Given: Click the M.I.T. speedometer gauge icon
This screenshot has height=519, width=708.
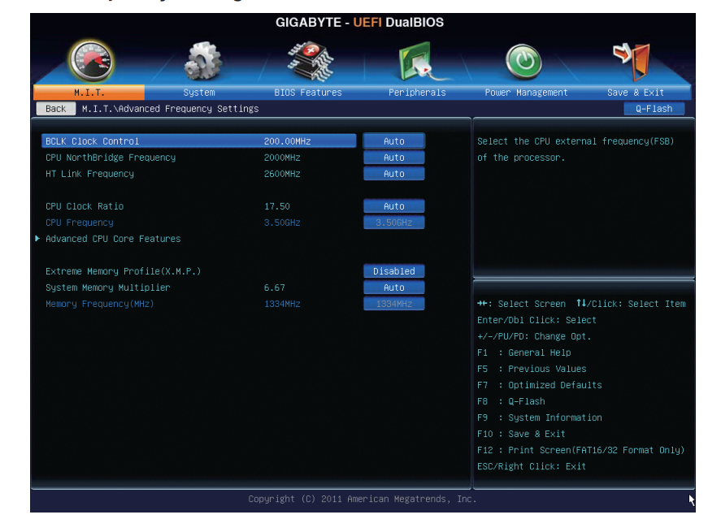Looking at the screenshot, I should tap(91, 62).
